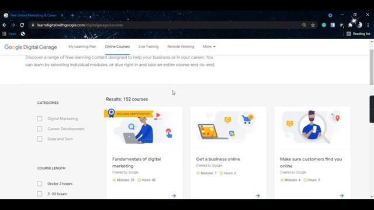Click the arrow on Fundamentals of digital marketing card
This screenshot has height=210, width=374.
174,196
